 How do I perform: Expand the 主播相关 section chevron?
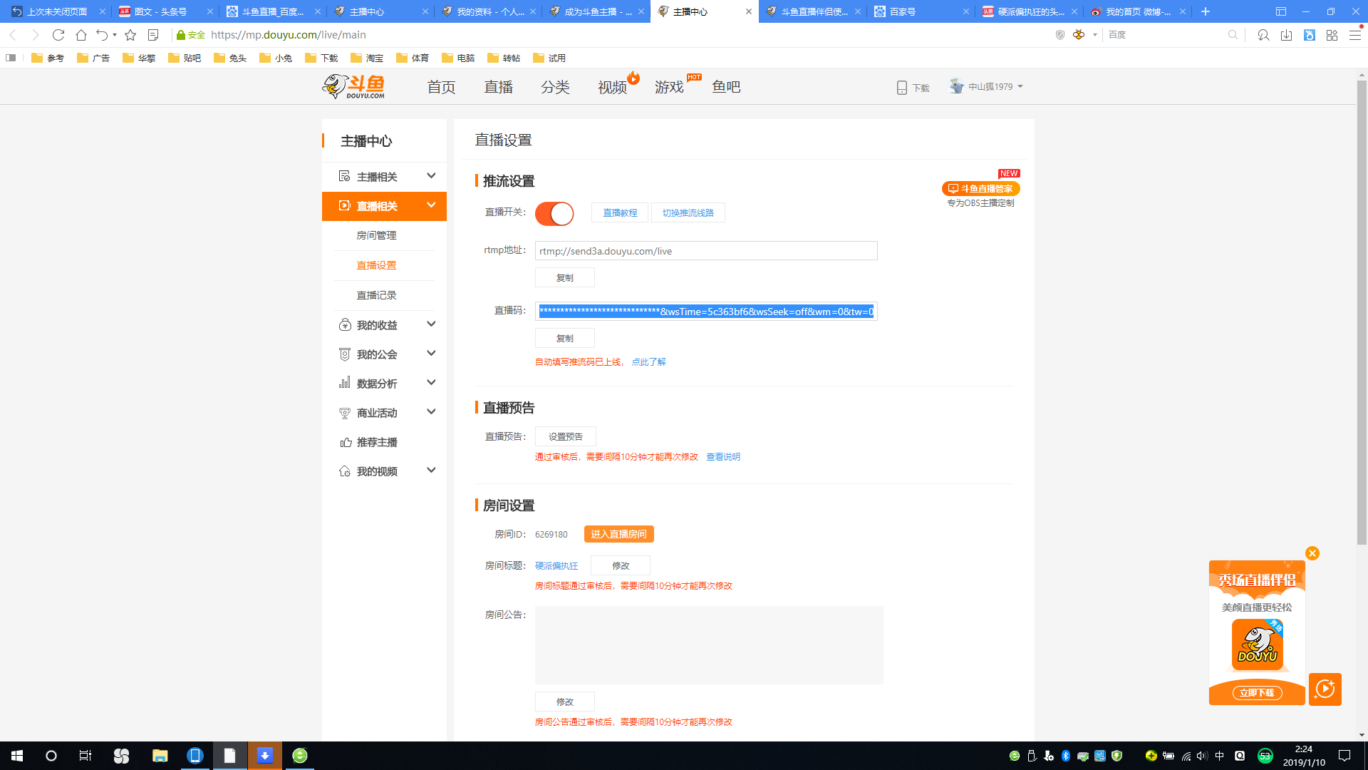(x=430, y=175)
